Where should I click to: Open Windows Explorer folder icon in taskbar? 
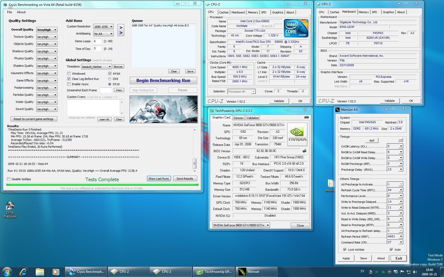(40, 271)
